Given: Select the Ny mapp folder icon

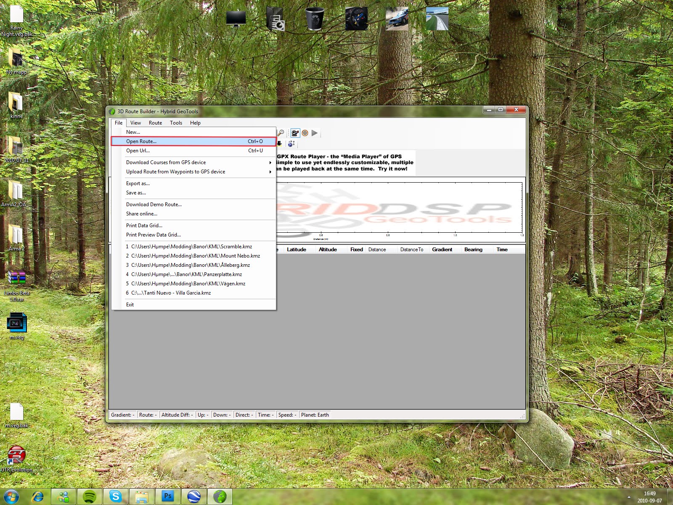Looking at the screenshot, I should click(x=16, y=61).
